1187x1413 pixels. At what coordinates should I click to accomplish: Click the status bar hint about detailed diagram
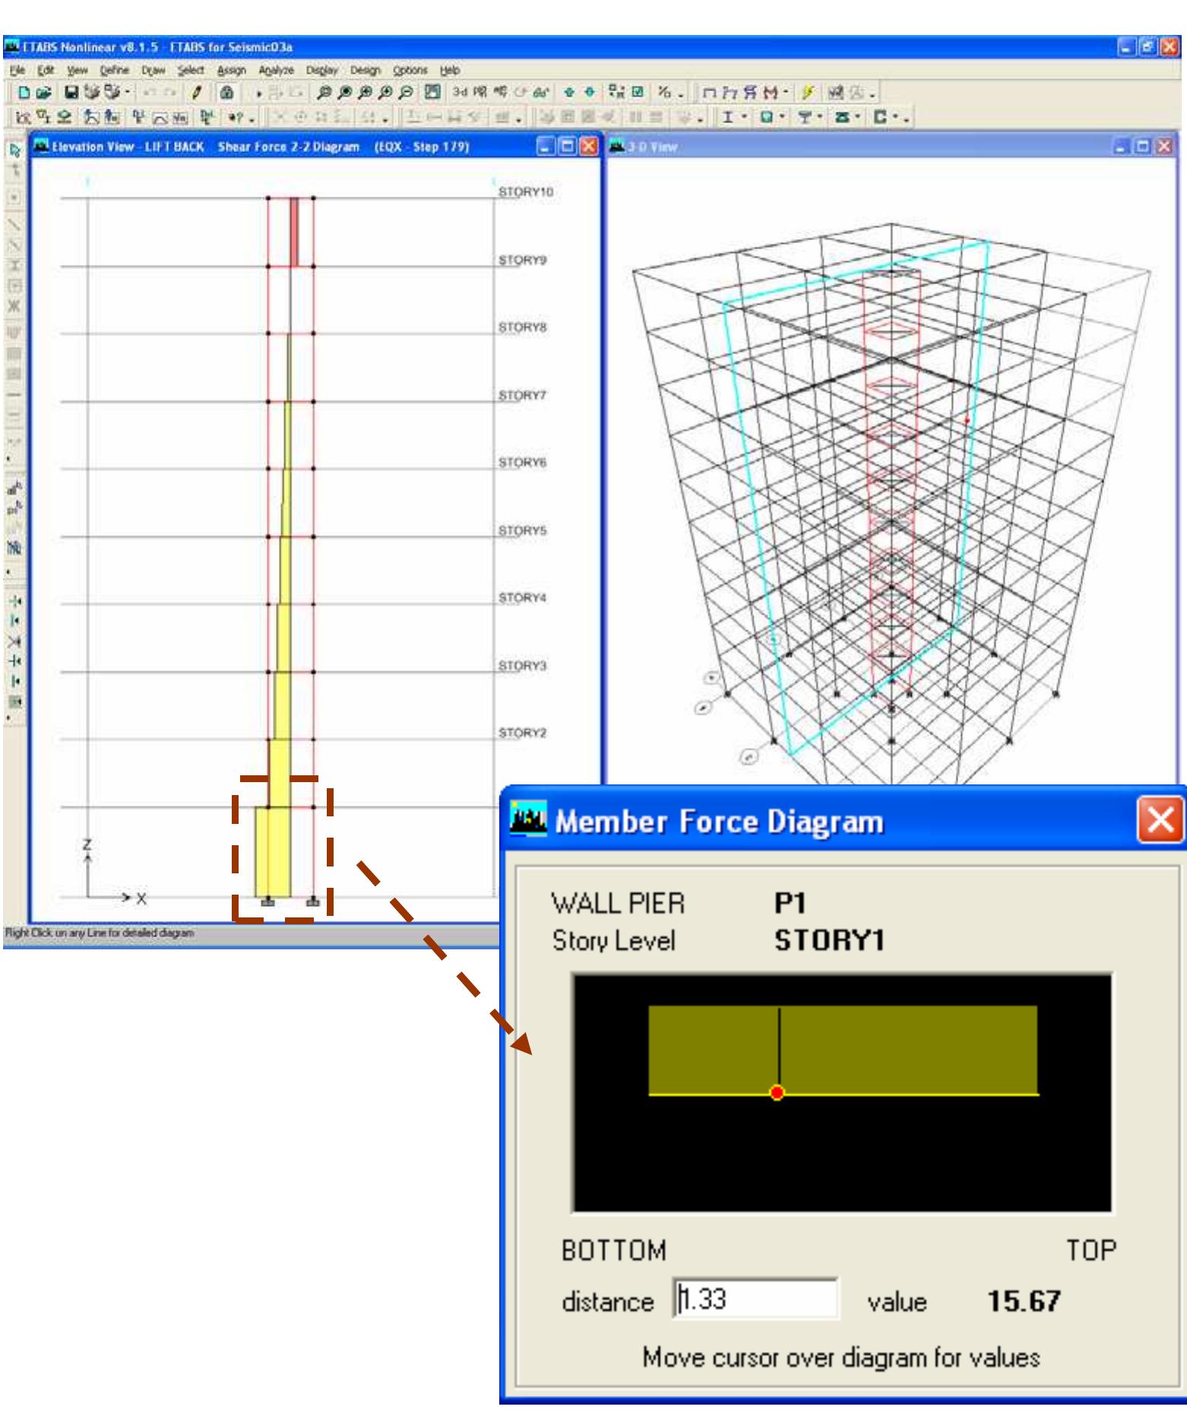point(100,932)
